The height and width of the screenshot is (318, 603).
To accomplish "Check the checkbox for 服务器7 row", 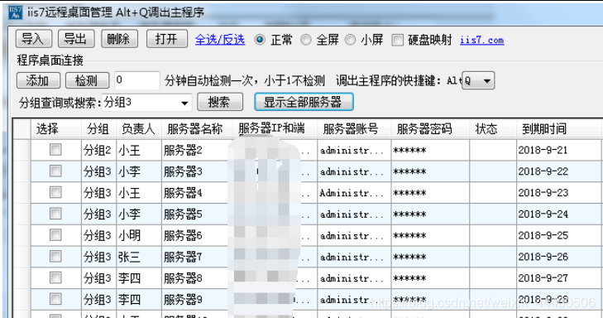I will click(x=55, y=257).
